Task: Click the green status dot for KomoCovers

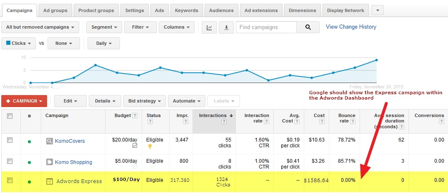Action: 29,142
